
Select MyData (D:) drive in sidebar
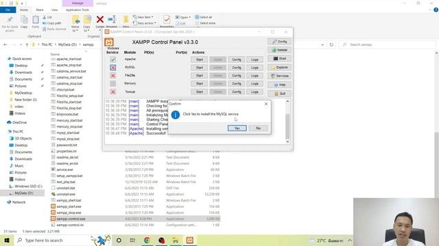pyautogui.click(x=23, y=193)
